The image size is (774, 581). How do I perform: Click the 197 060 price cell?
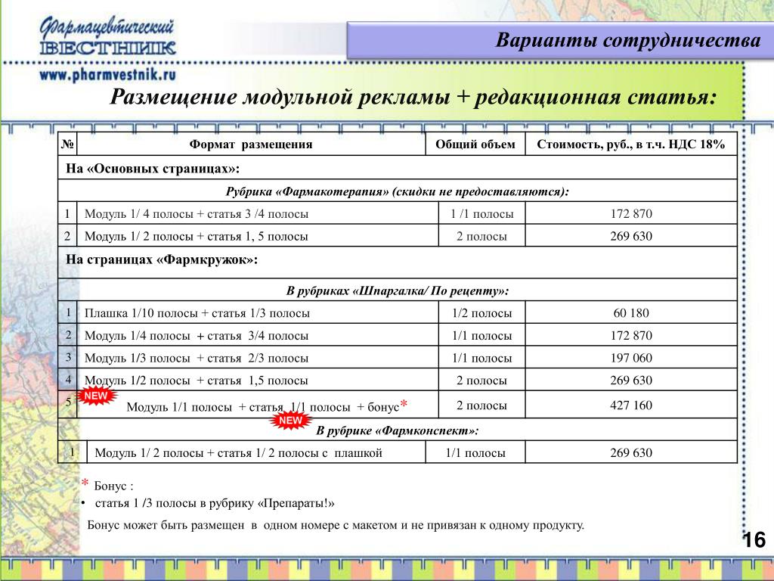pyautogui.click(x=631, y=358)
